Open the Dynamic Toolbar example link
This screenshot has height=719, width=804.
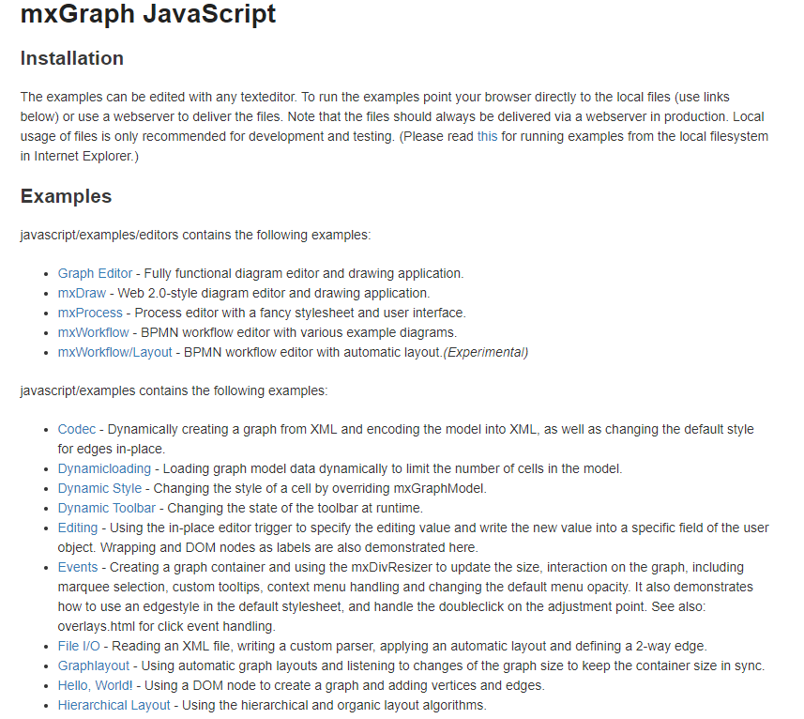pos(107,508)
